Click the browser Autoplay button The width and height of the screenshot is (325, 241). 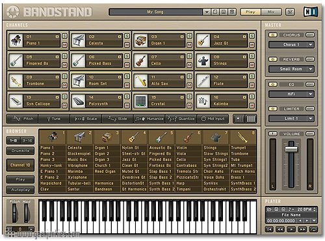[20, 190]
